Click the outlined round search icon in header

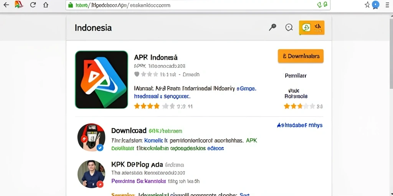[x=289, y=28]
